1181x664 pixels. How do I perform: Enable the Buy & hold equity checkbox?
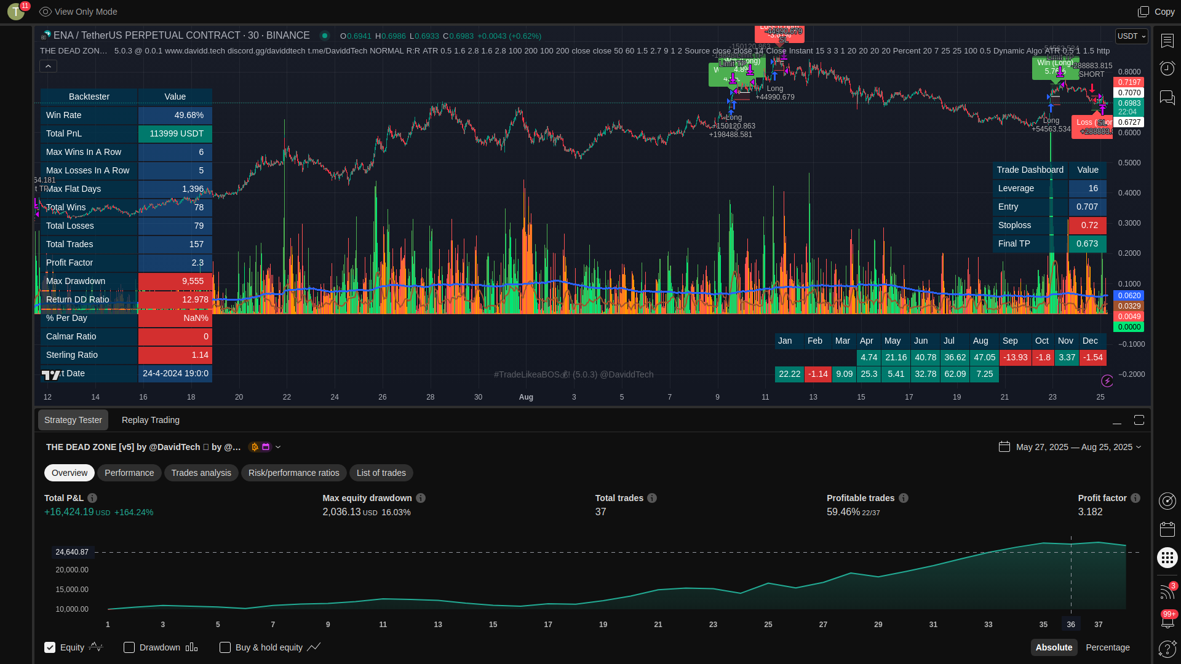click(225, 647)
